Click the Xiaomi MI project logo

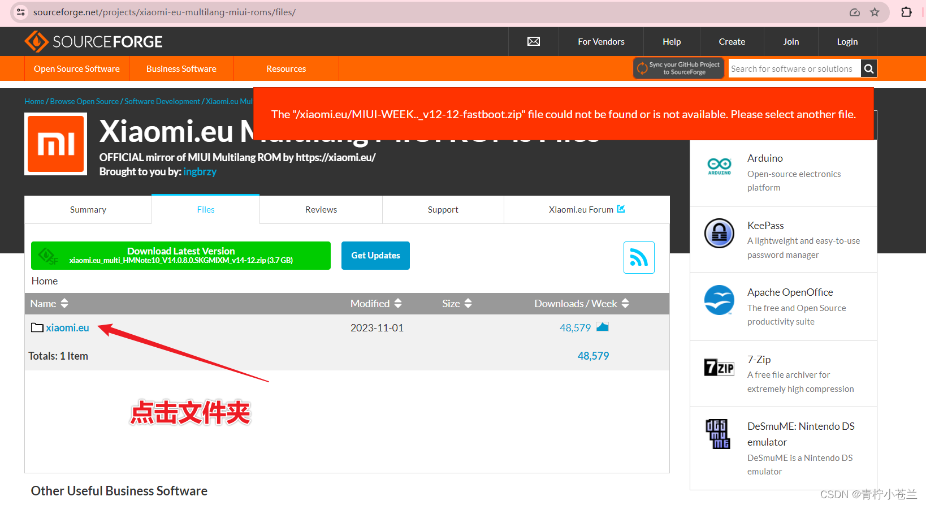pyautogui.click(x=55, y=144)
